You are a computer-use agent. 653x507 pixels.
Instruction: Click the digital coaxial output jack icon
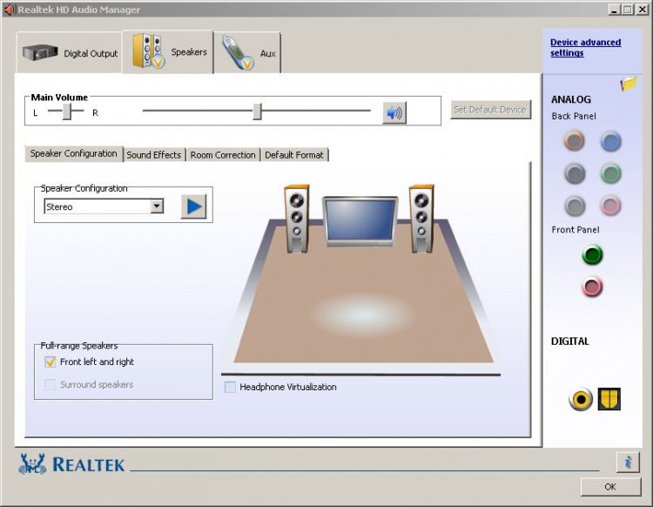click(x=581, y=399)
